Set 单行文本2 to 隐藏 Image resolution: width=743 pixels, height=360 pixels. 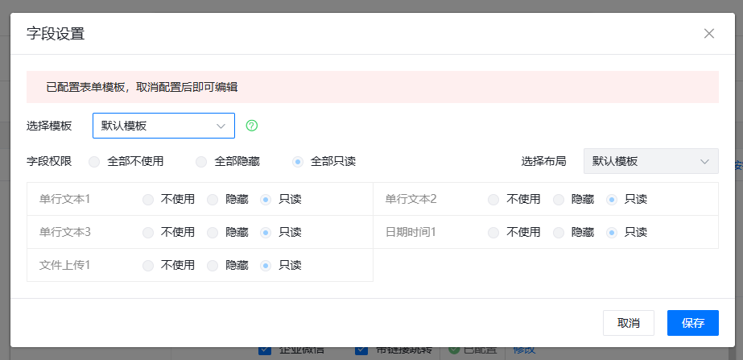click(x=559, y=199)
